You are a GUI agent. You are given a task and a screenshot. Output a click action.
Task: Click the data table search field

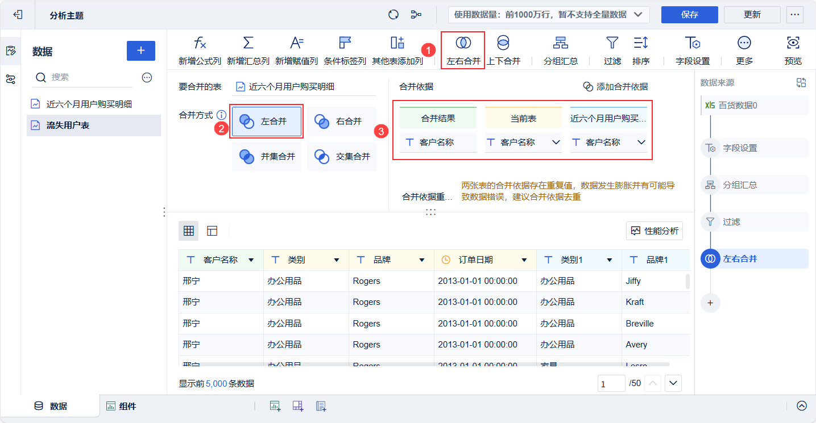(82, 77)
